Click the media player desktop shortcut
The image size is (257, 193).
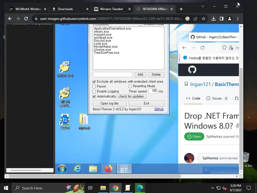pos(65,97)
